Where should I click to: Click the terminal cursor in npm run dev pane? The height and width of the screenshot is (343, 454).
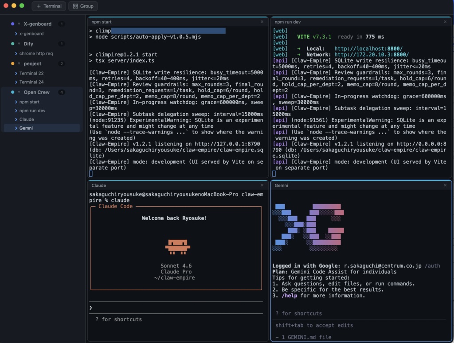274,173
